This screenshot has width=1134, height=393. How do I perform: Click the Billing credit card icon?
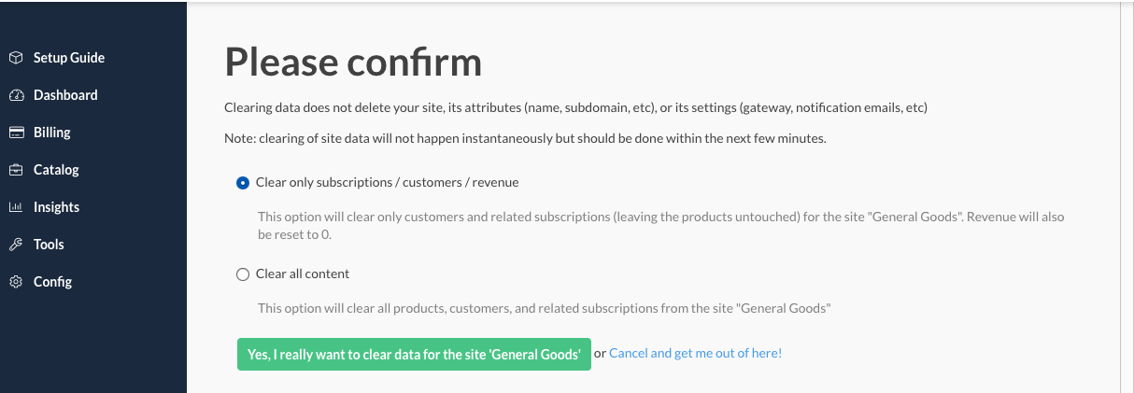pyautogui.click(x=16, y=133)
